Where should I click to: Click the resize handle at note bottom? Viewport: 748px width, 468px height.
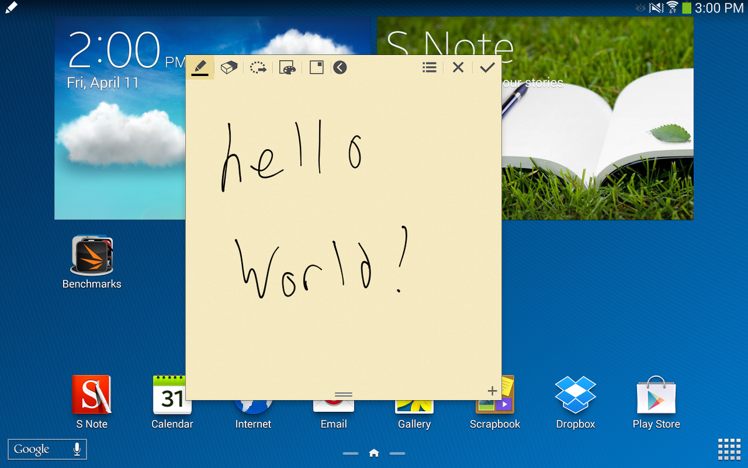point(343,394)
